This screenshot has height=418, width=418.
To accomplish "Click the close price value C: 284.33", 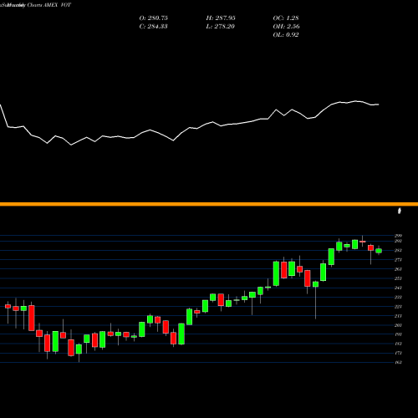I will (153, 27).
